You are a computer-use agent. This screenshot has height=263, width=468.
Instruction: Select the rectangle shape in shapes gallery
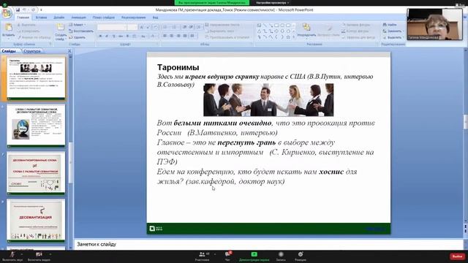(x=276, y=26)
